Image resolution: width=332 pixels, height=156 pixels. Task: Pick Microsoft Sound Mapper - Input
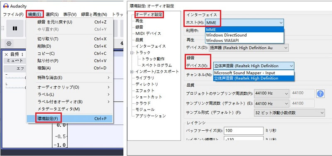click(x=254, y=73)
